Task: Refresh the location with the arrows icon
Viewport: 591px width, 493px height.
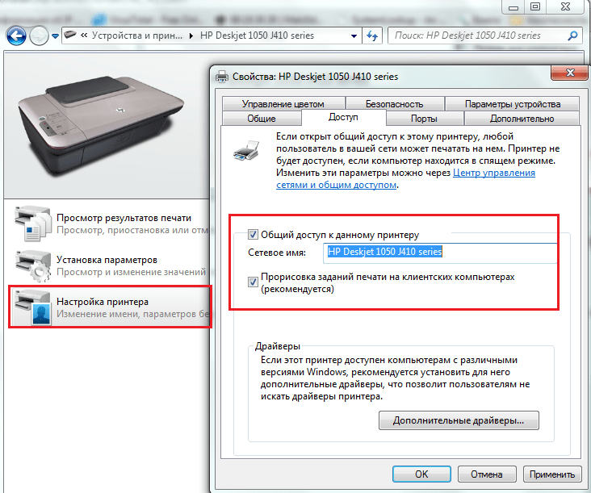Action: coord(372,36)
